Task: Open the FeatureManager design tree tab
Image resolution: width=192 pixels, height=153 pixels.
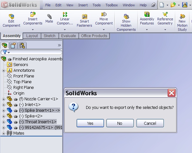Action: pyautogui.click(x=4, y=45)
